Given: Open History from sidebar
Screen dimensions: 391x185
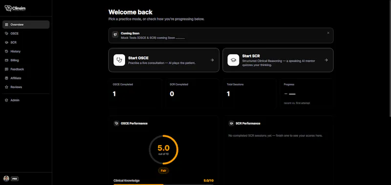Looking at the screenshot, I should pyautogui.click(x=26, y=52).
